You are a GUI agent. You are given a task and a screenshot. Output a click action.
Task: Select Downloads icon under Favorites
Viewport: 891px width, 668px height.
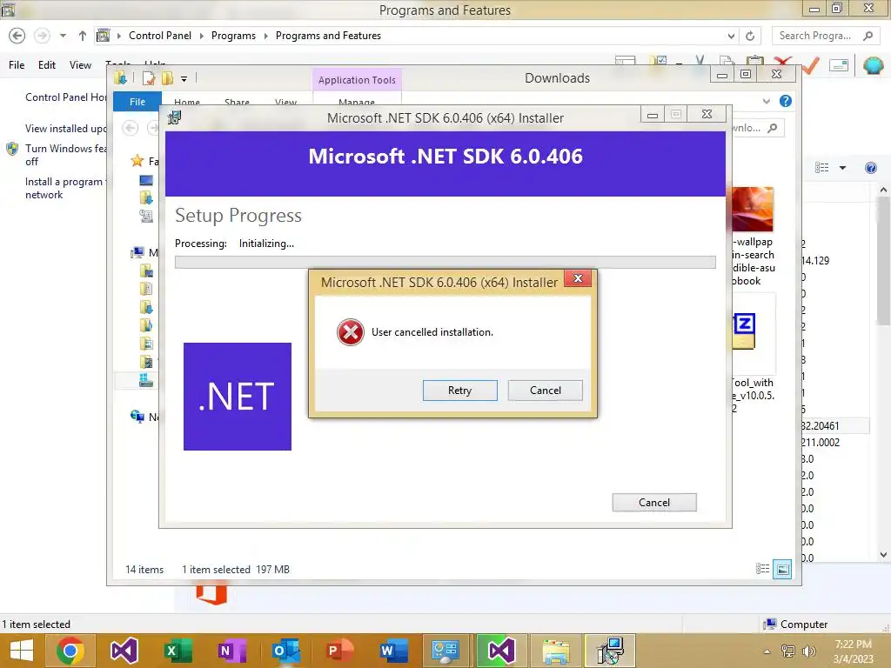146,197
